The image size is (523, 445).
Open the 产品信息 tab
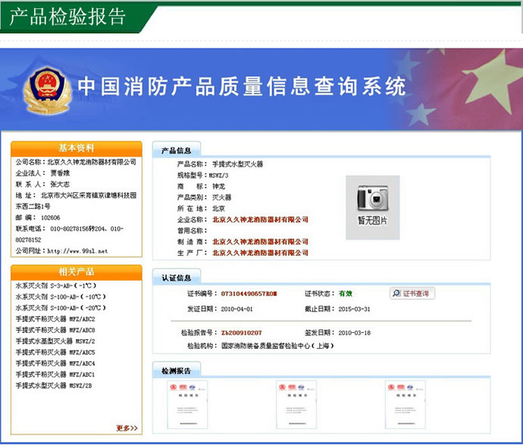pyautogui.click(x=177, y=150)
